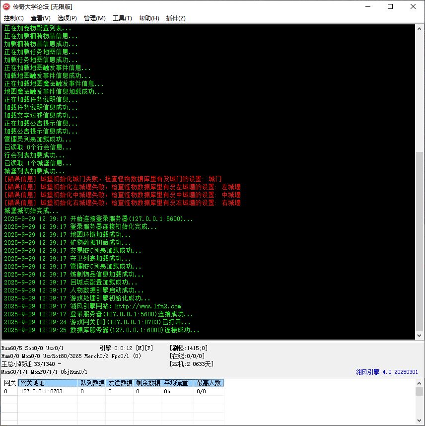The image size is (425, 426).
Task: Click the log scrollbar down arrow
Action: click(x=419, y=336)
